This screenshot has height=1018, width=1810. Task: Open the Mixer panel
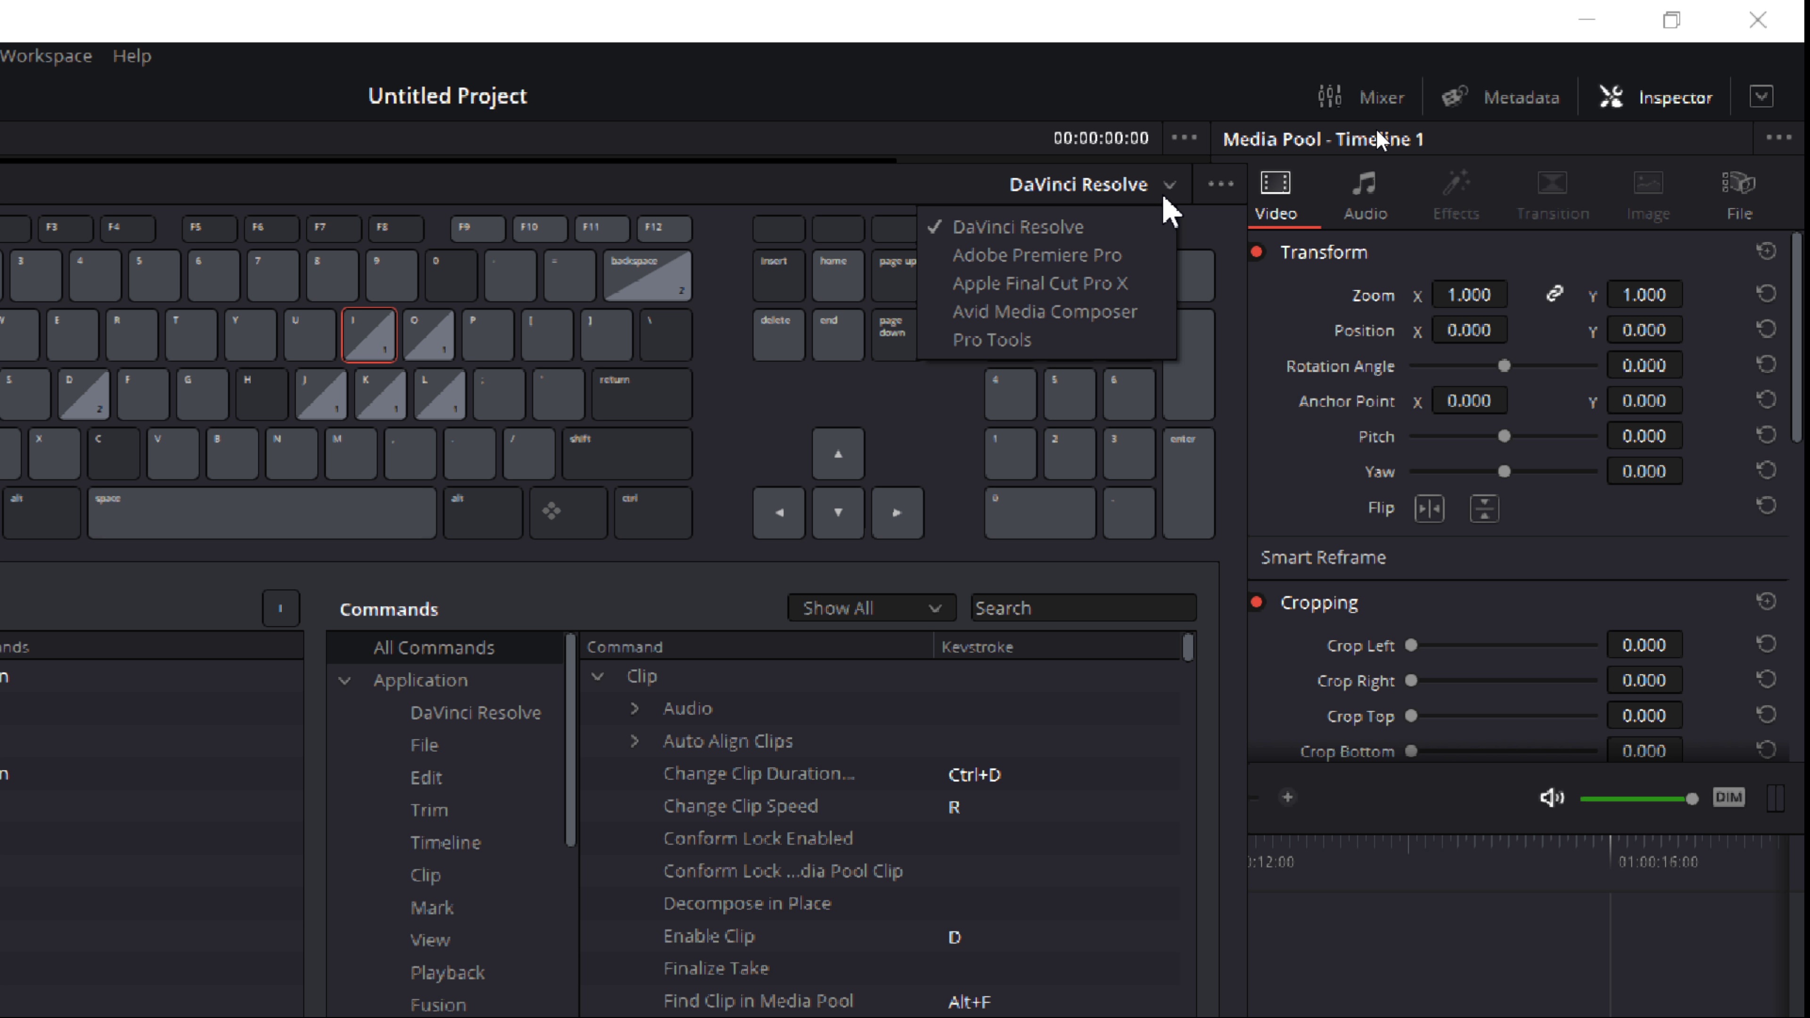click(x=1360, y=97)
